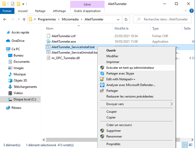Image resolution: width=195 pixels, height=148 pixels.
Task: Open the Affichage ribbon tab
Action: click(59, 11)
